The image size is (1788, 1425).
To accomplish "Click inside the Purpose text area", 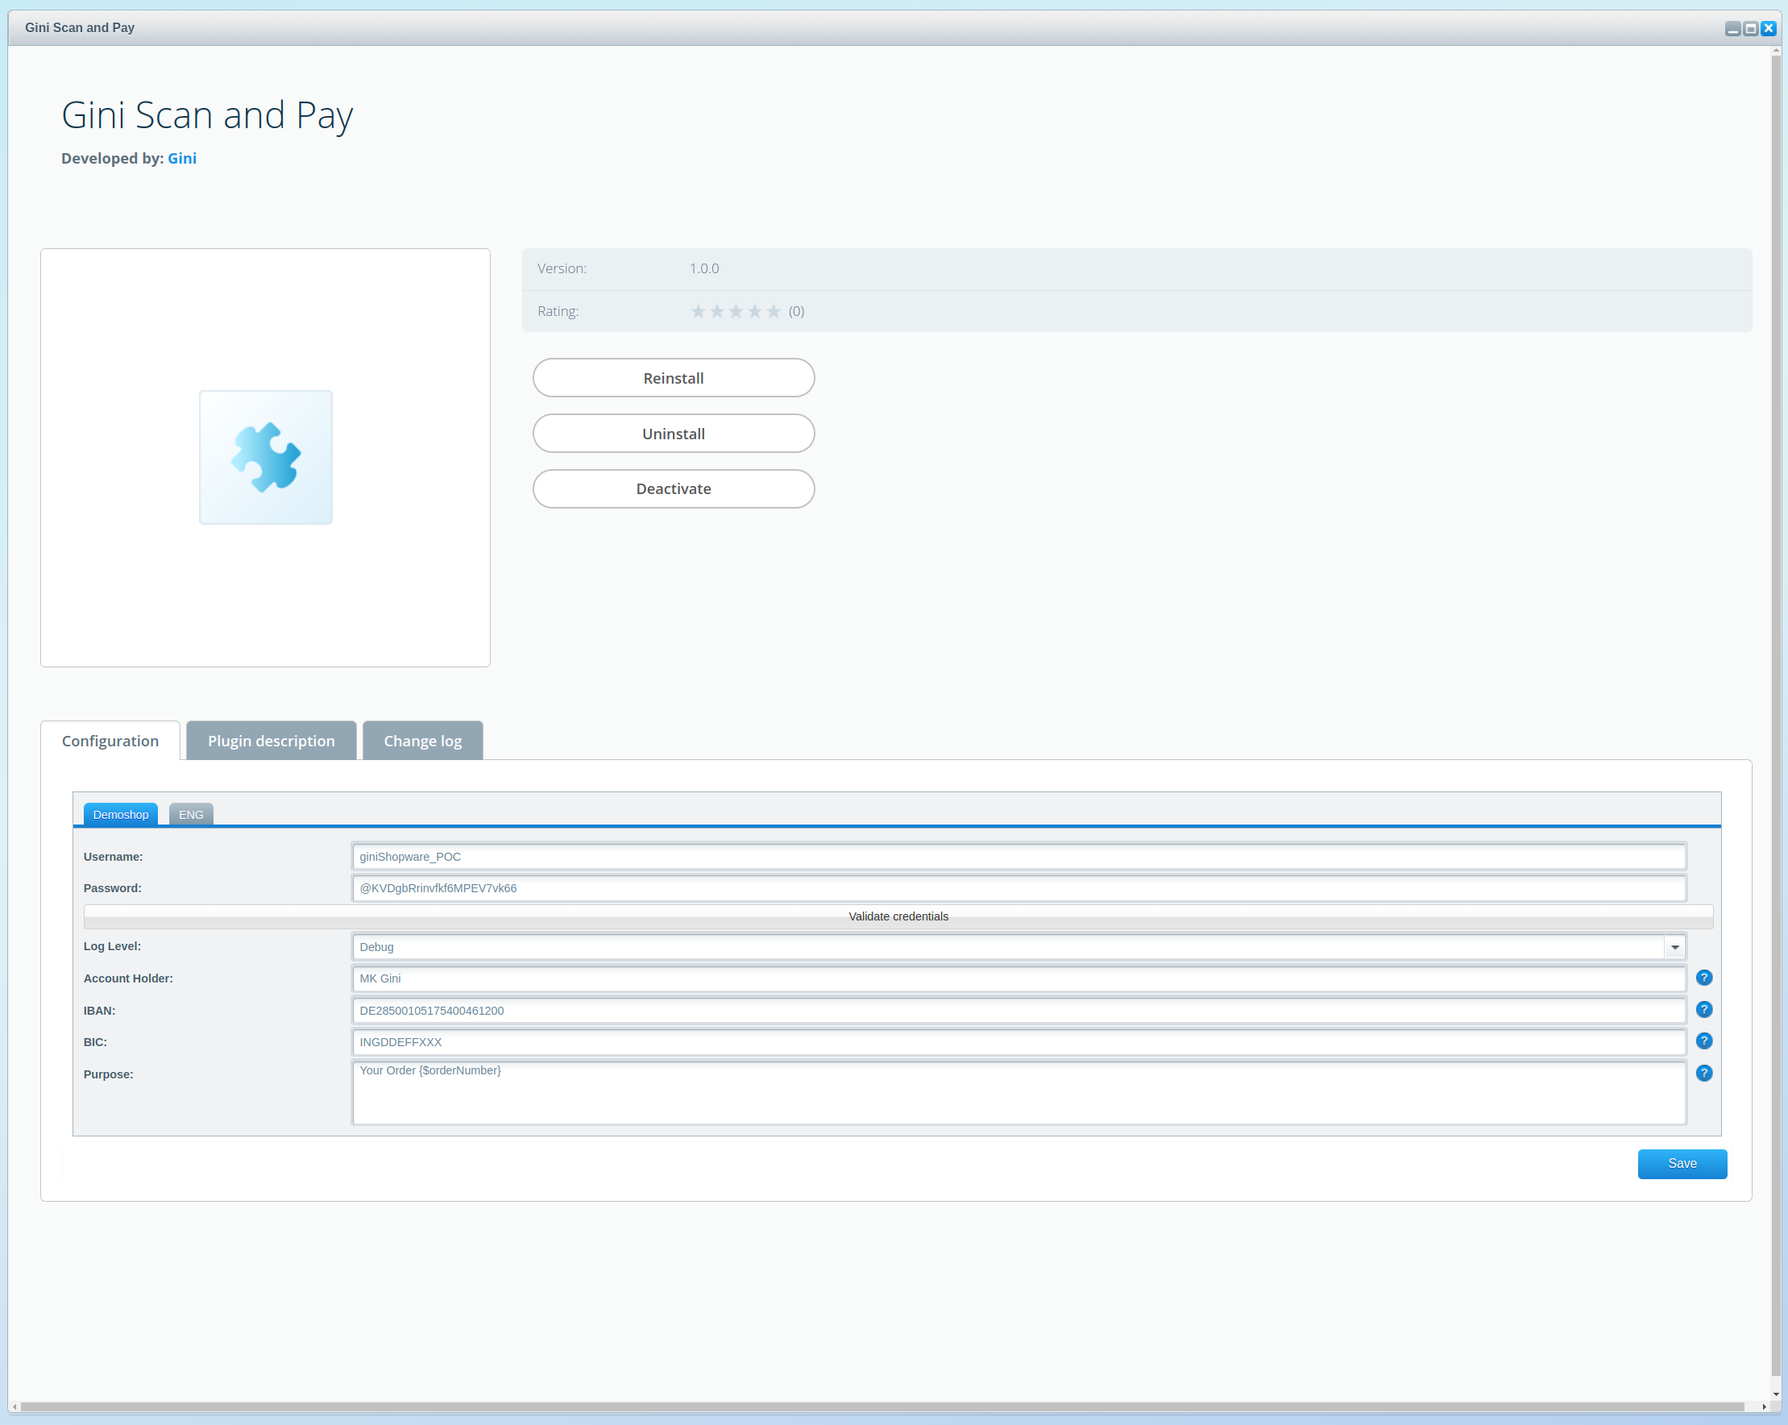I will pos(1018,1092).
